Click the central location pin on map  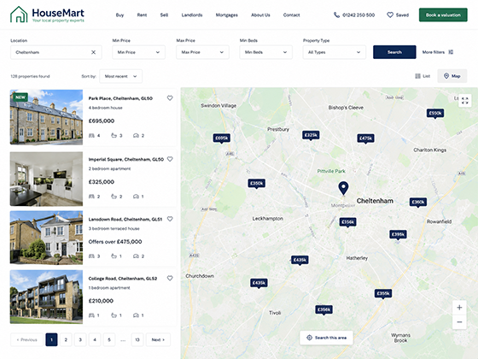point(343,188)
